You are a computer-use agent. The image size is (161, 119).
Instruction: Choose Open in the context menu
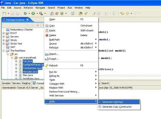[71, 19]
